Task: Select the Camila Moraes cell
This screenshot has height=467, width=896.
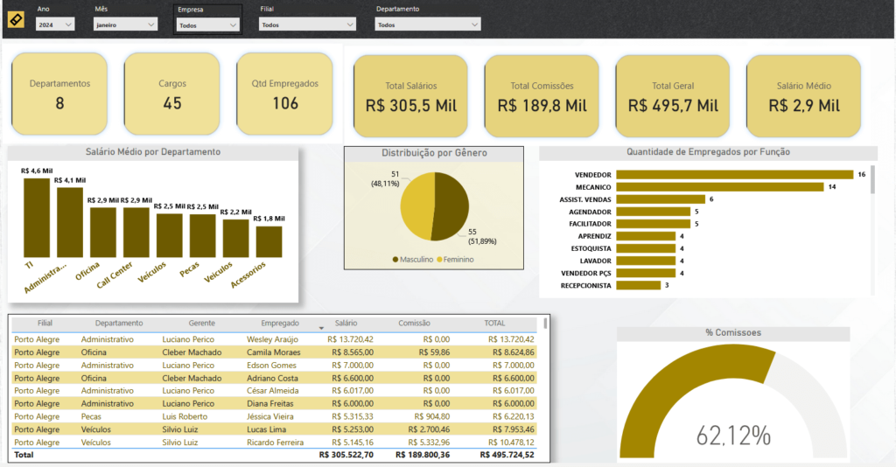Action: click(x=274, y=352)
